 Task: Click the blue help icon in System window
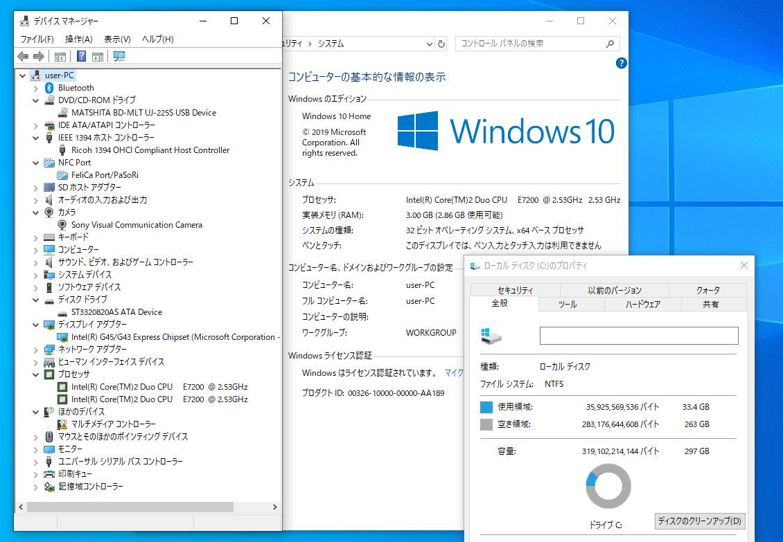point(622,63)
